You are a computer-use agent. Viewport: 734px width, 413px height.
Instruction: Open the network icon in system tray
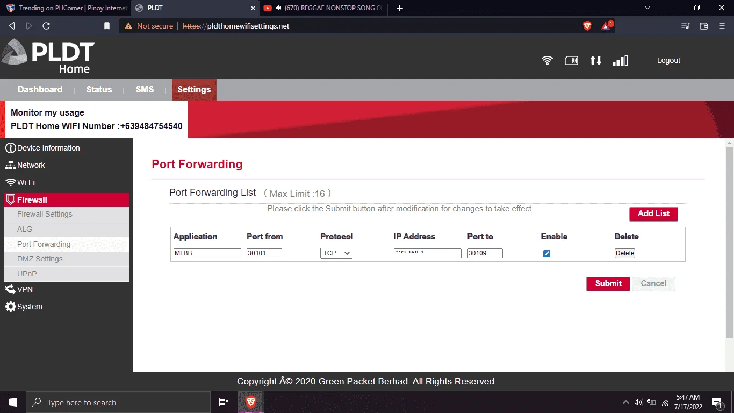(665, 402)
